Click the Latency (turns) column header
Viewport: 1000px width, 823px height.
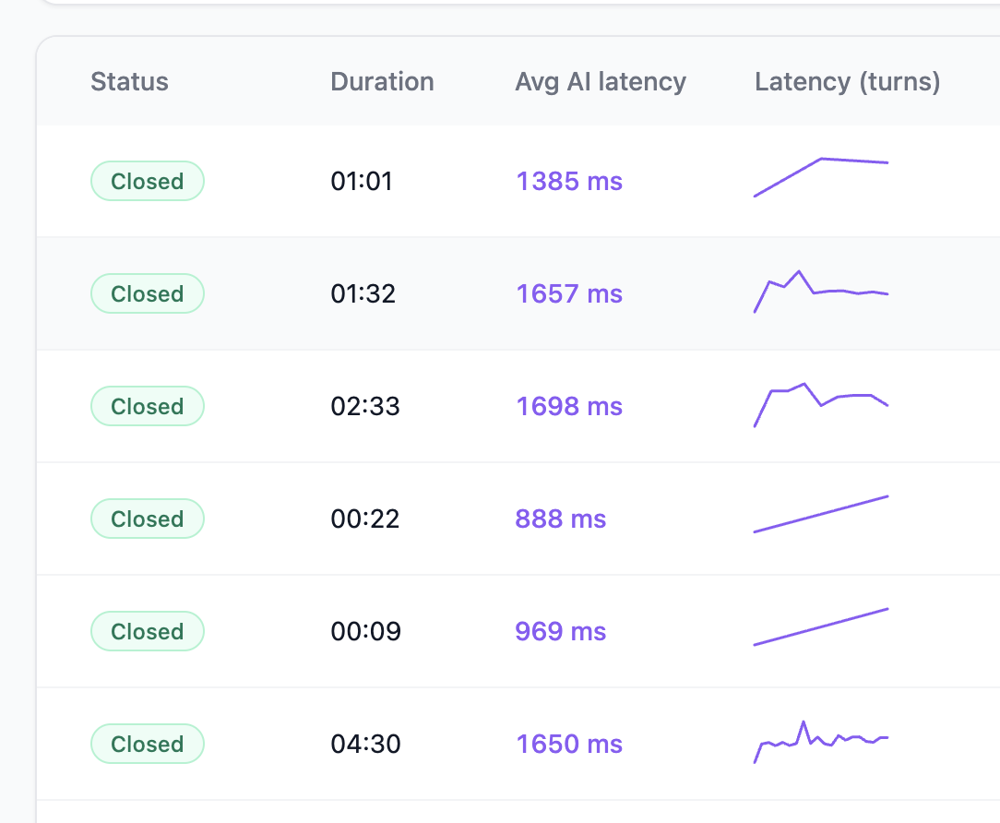click(848, 82)
